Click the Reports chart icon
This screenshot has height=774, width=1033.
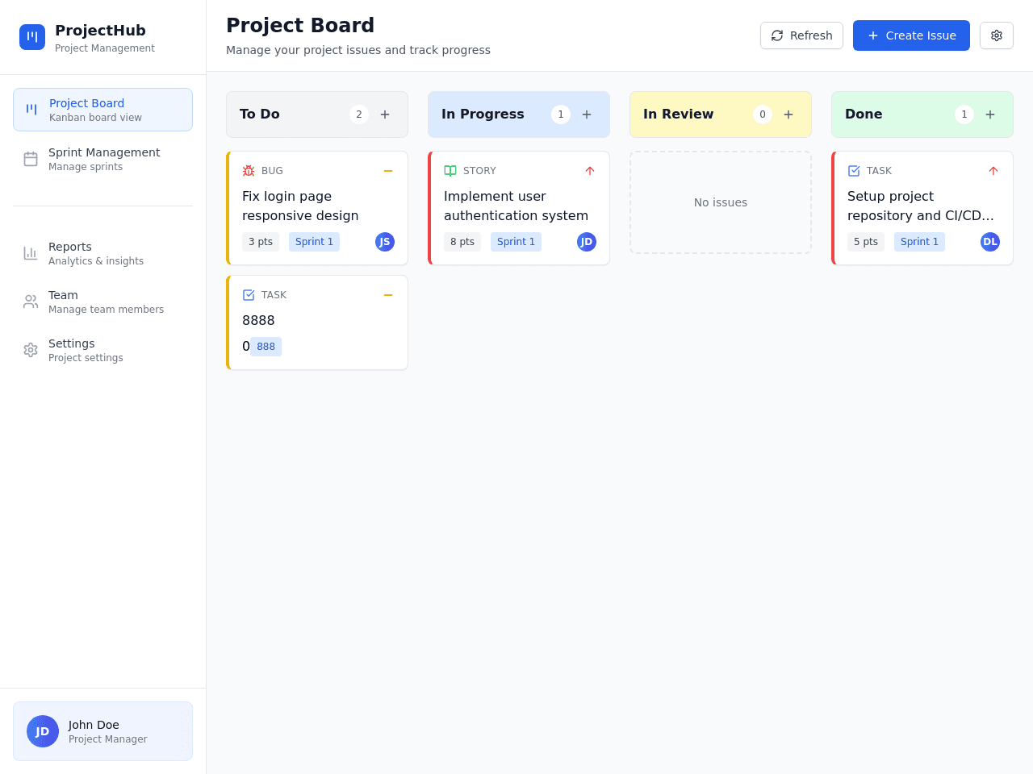31,253
